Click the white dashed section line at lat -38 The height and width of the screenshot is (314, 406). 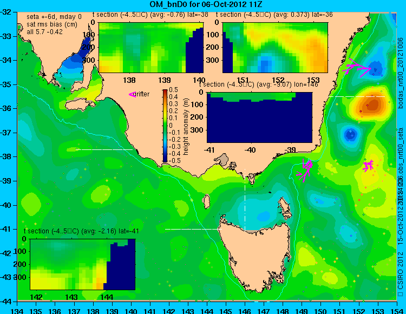click(104, 149)
